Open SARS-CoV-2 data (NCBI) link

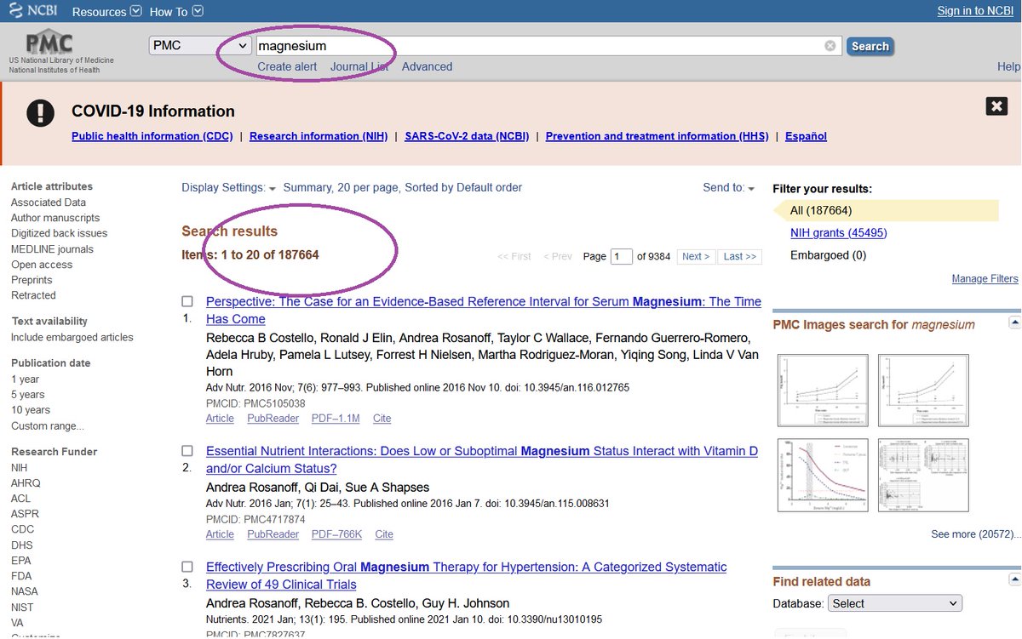click(x=467, y=136)
